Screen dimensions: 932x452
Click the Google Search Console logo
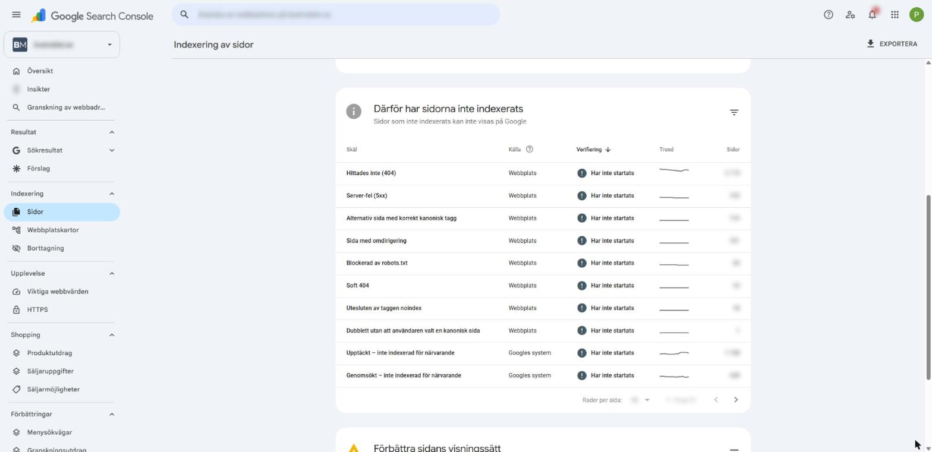click(93, 16)
